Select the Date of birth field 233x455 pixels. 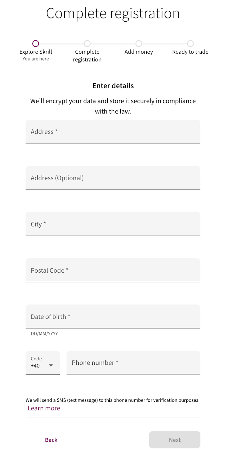pos(113,316)
